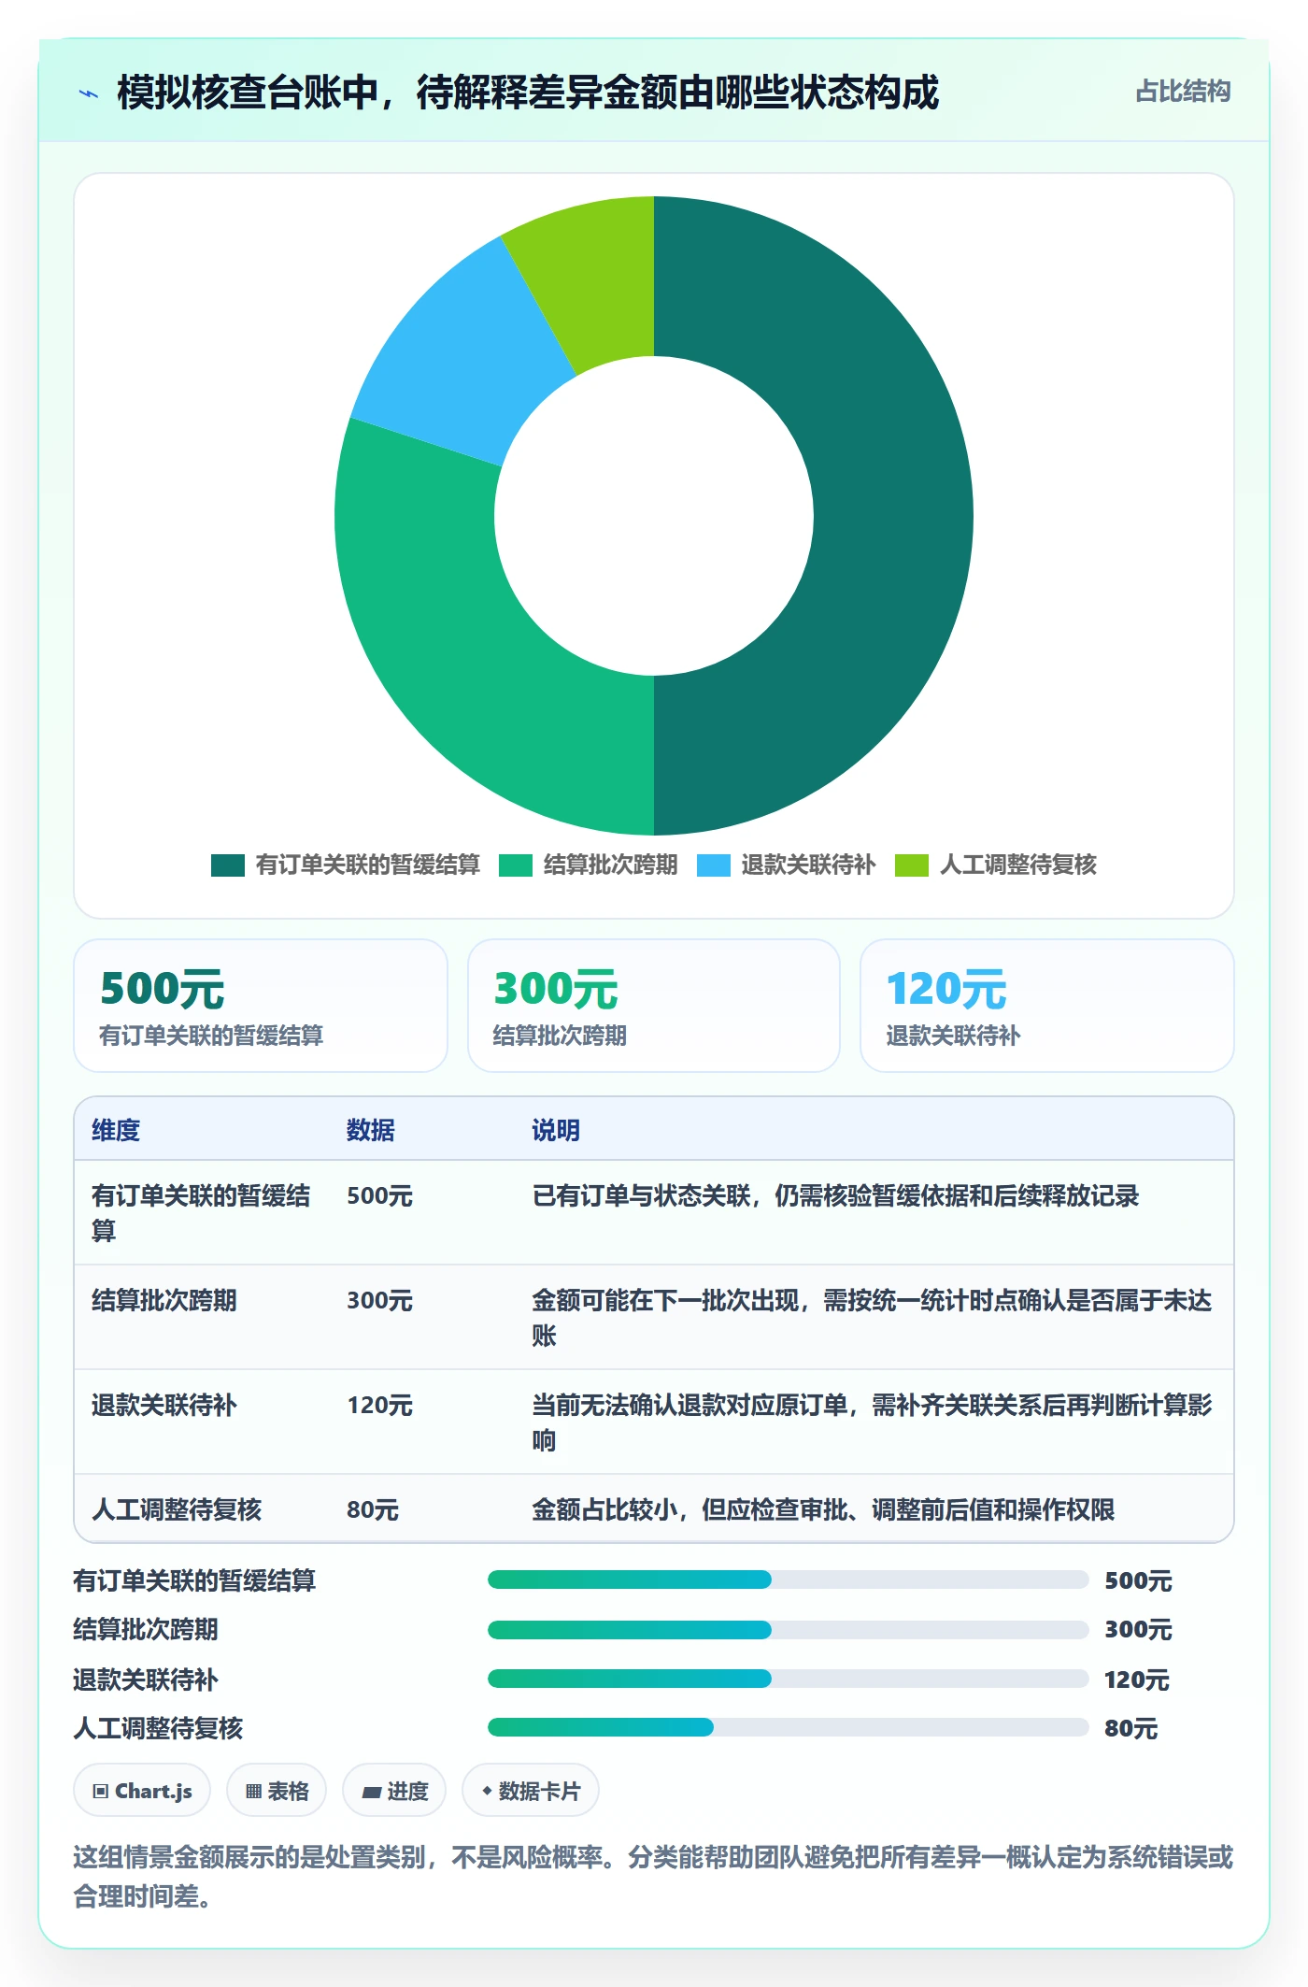Image resolution: width=1308 pixels, height=1987 pixels.
Task: Click legend label 有订单关联的暂缓结算
Action: point(367,865)
